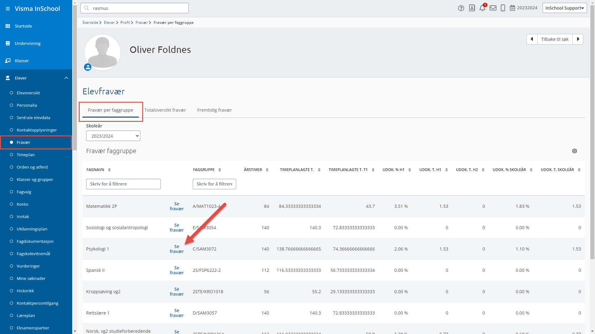
Task: Open Se fravær for Spansk II
Action: 177,270
